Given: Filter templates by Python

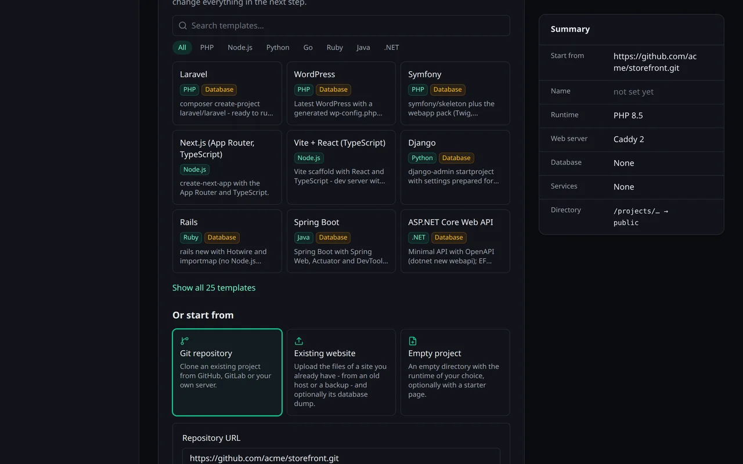Looking at the screenshot, I should coord(278,48).
